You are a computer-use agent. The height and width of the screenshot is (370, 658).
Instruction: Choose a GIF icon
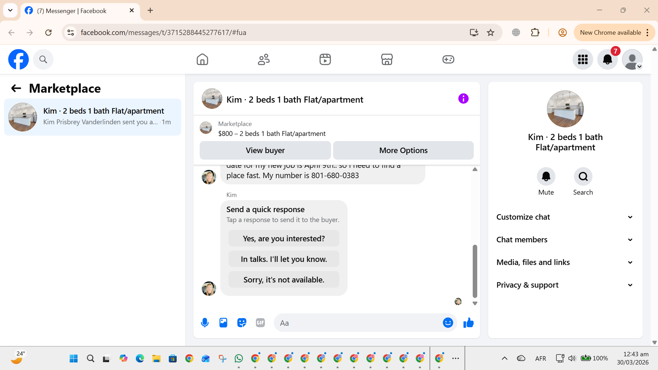pos(260,323)
